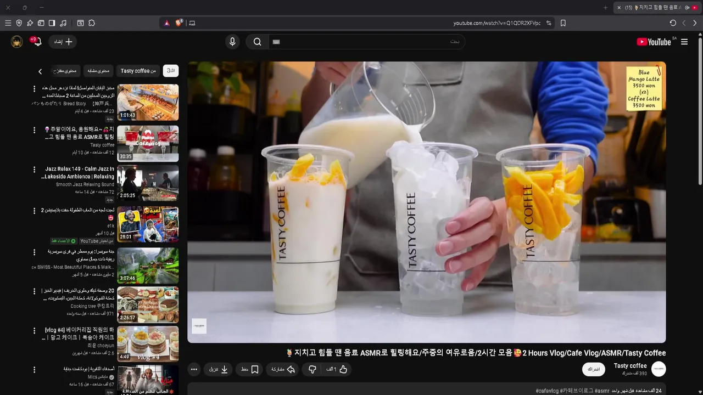
Task: Bookmark this page with the bookmark icon
Action: [563, 23]
